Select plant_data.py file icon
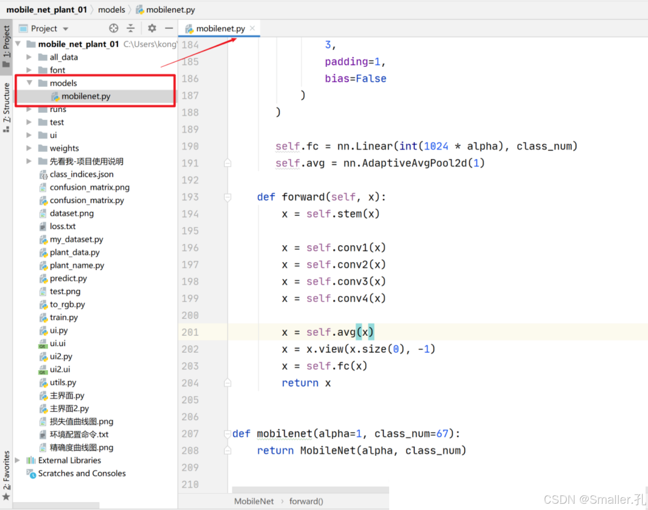This screenshot has width=648, height=510. 43,253
